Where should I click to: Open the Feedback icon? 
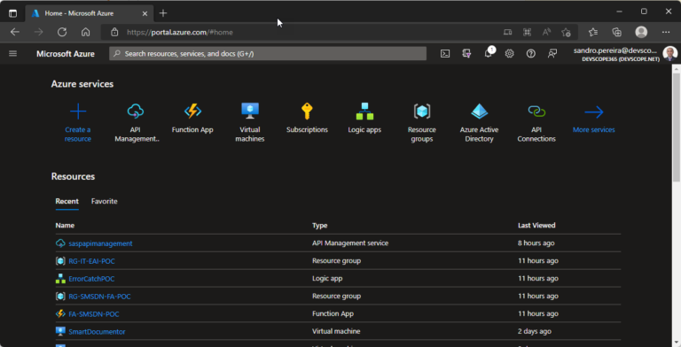(552, 54)
